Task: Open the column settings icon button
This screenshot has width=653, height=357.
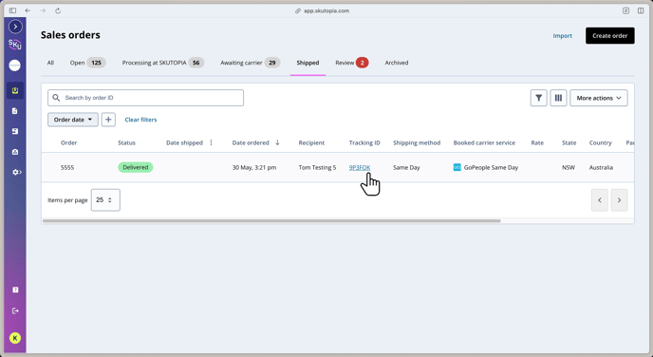Action: 558,98
